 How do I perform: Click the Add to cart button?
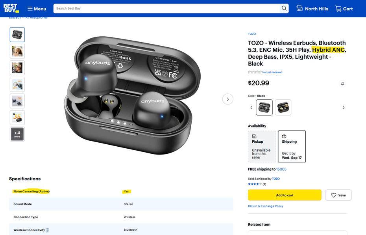[x=285, y=195]
